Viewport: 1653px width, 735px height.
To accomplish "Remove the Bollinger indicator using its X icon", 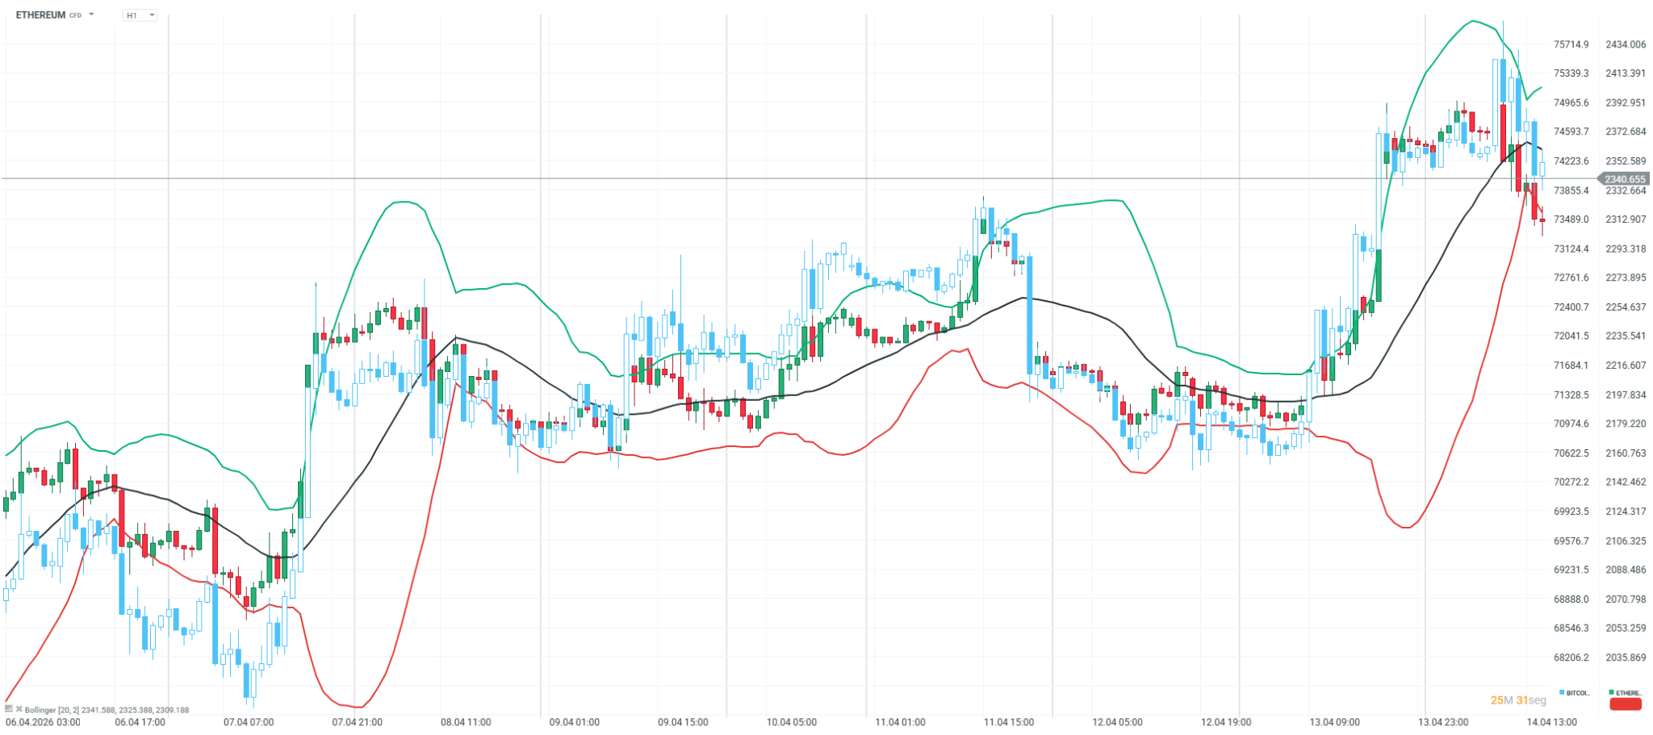I will click(x=19, y=708).
